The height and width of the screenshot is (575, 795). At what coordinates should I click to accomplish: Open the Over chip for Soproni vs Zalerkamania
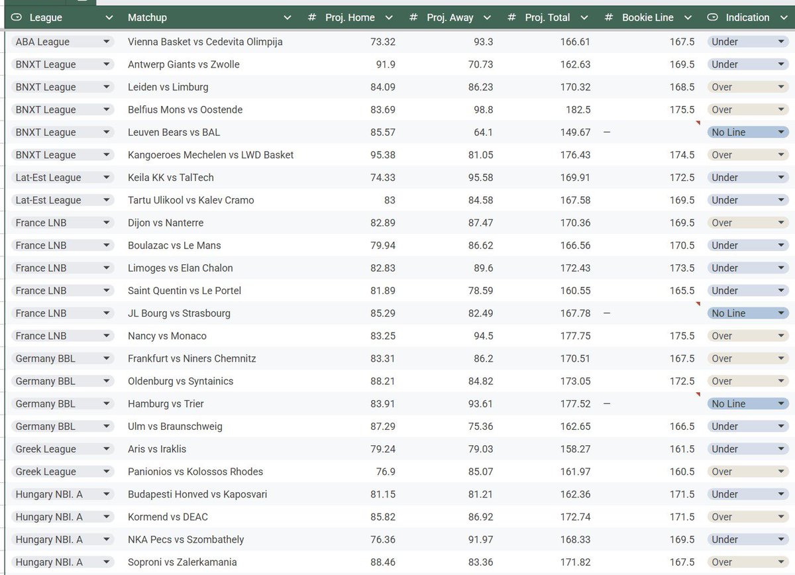[x=747, y=562]
